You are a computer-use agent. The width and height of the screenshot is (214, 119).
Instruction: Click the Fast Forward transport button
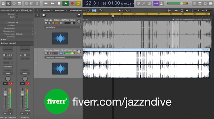click(53, 3)
